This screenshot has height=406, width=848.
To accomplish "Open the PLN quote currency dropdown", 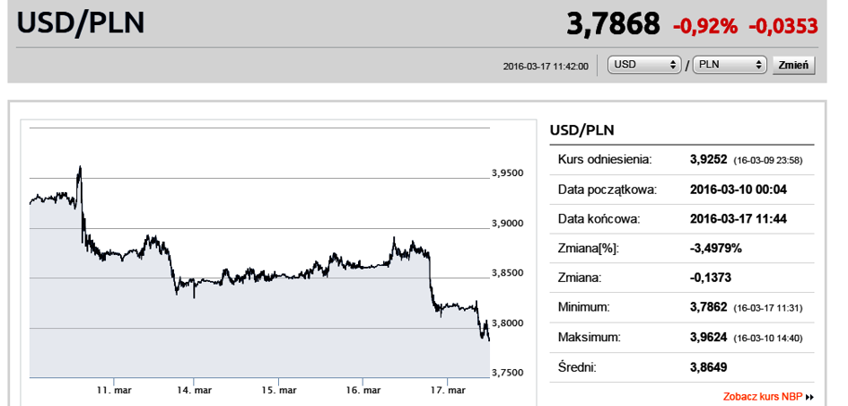I will tap(730, 65).
